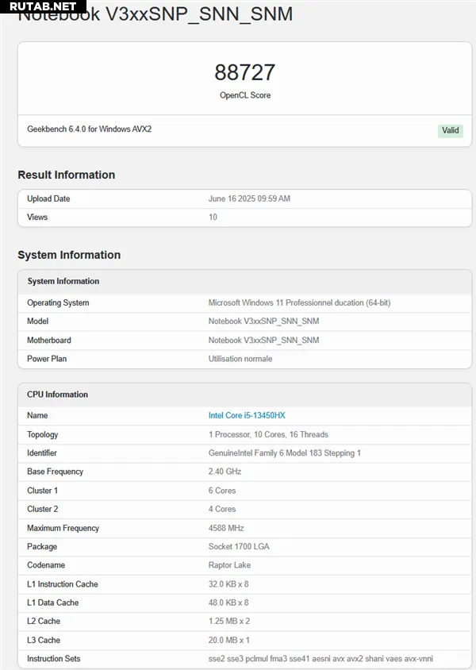The height and width of the screenshot is (670, 476).
Task: Select the Model value Notebook V3xxSNP_SNN_SNM
Action: 263,322
